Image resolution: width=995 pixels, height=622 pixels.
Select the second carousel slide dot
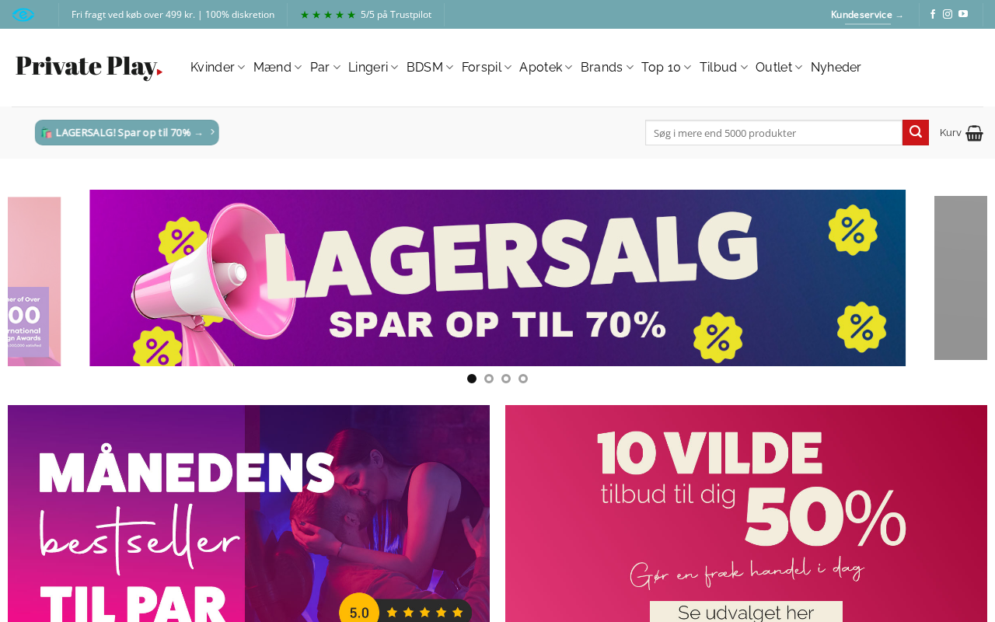point(489,379)
